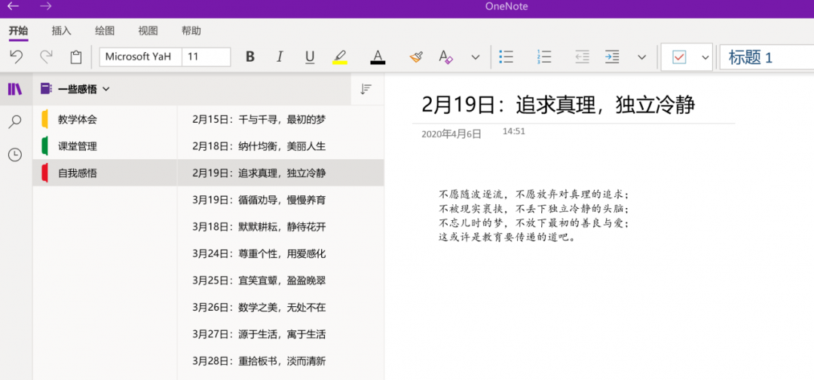
Task: Toggle the notebooks navigation pane icon
Action: (15, 89)
